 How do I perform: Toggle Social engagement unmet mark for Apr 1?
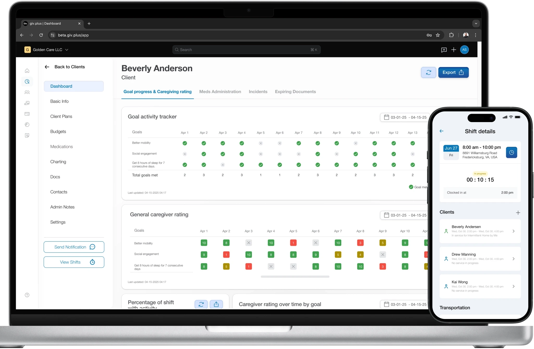pos(185,154)
